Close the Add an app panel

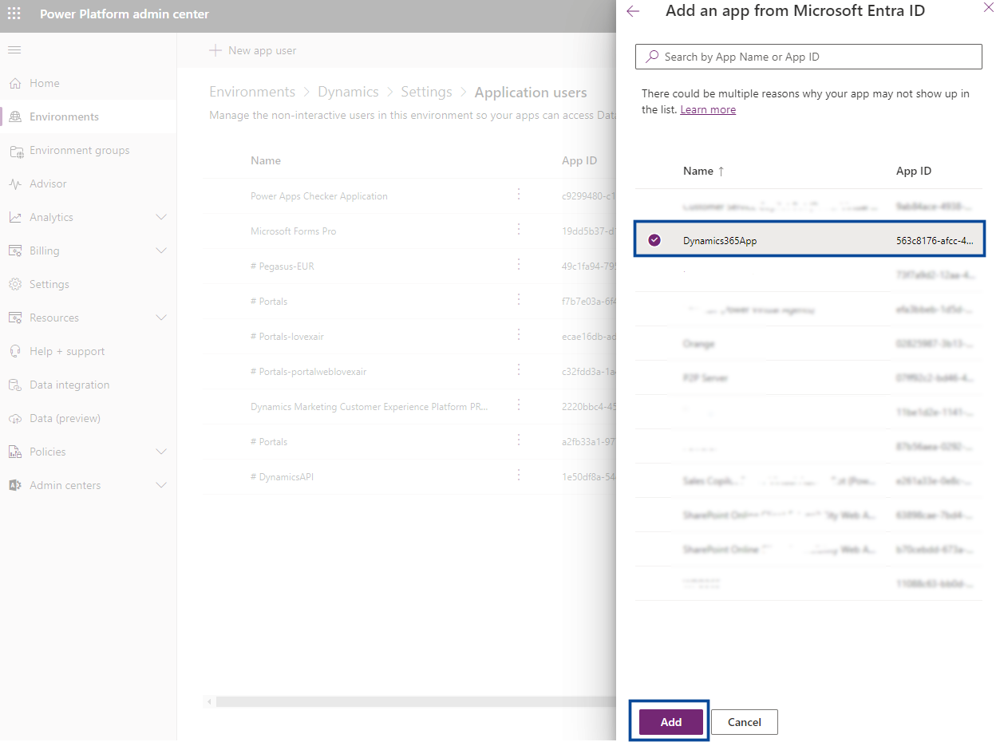[988, 7]
